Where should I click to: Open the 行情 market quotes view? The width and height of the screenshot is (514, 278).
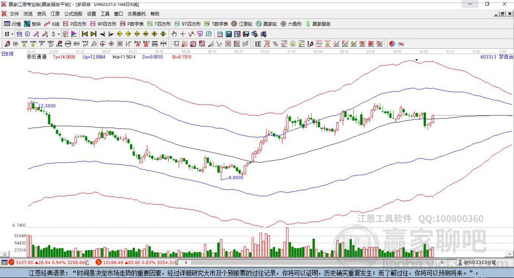pos(12,24)
